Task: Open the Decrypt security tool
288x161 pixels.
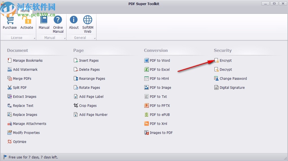Action: tap(223, 69)
